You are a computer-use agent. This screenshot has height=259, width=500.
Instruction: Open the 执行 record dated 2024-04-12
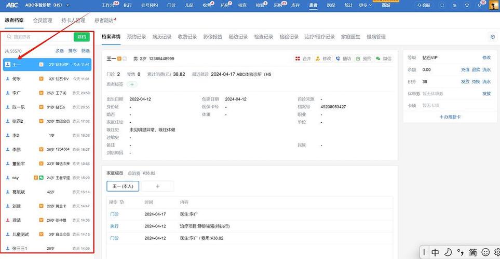(114, 226)
